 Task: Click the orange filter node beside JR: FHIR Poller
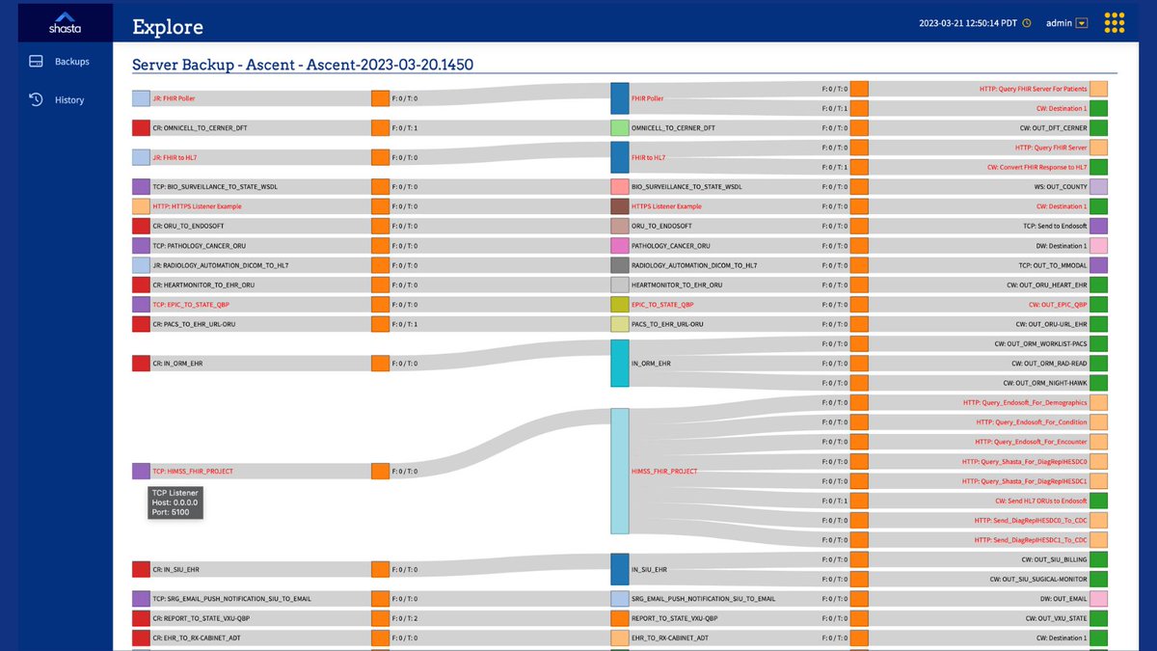[380, 98]
